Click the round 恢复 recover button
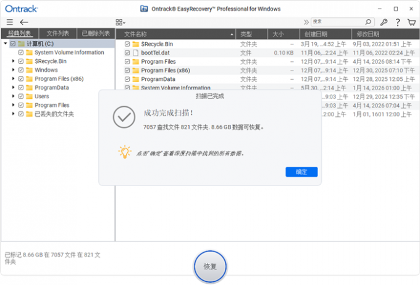Screen dimensions: 420x285 [210, 266]
